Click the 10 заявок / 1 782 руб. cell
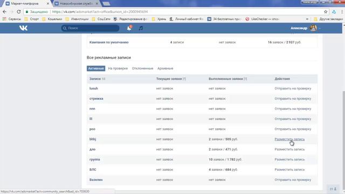This screenshot has width=345, height=194. pyautogui.click(x=225, y=160)
